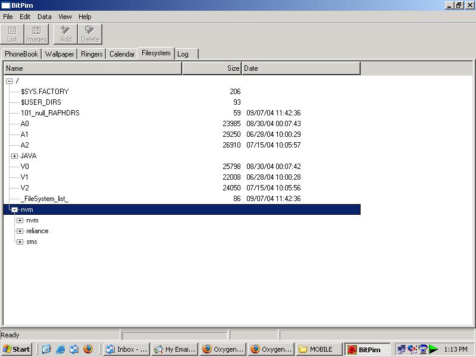Click the system clock 1:13 PM
The width and height of the screenshot is (476, 357).
[456, 349]
